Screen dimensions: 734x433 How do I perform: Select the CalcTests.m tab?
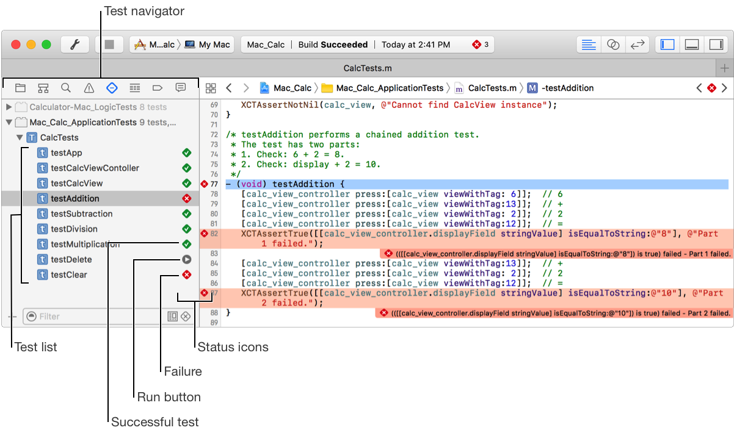pyautogui.click(x=367, y=68)
